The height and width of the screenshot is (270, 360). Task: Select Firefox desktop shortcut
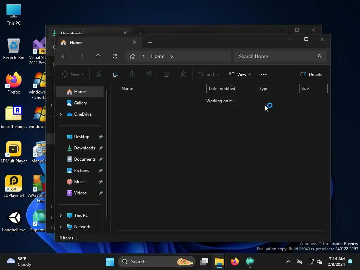click(x=14, y=83)
